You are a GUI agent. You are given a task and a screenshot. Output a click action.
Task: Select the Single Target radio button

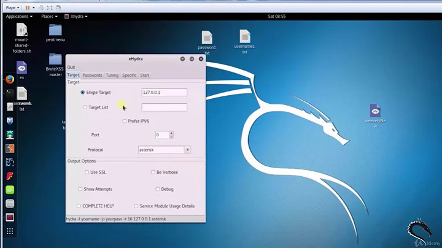tap(83, 93)
